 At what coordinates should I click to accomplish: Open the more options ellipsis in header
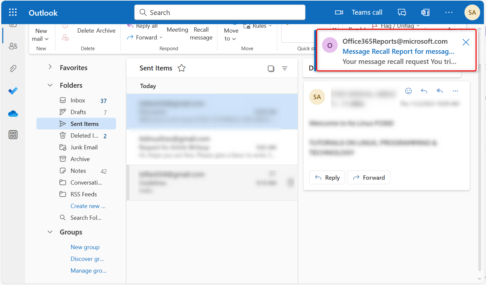[x=449, y=12]
